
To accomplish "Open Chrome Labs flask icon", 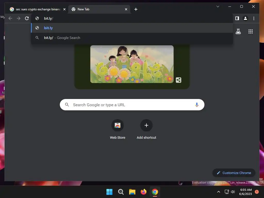I will [238, 31].
